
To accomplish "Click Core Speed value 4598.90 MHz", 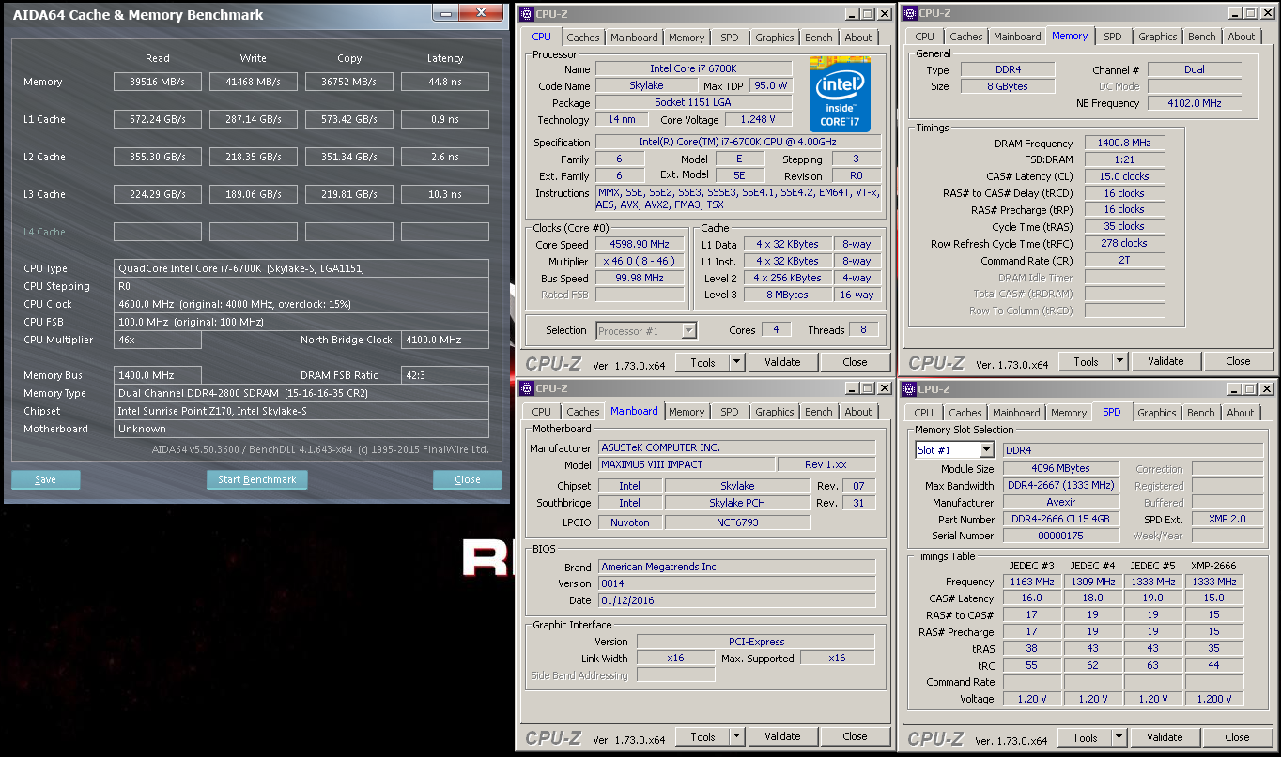I will coord(640,245).
